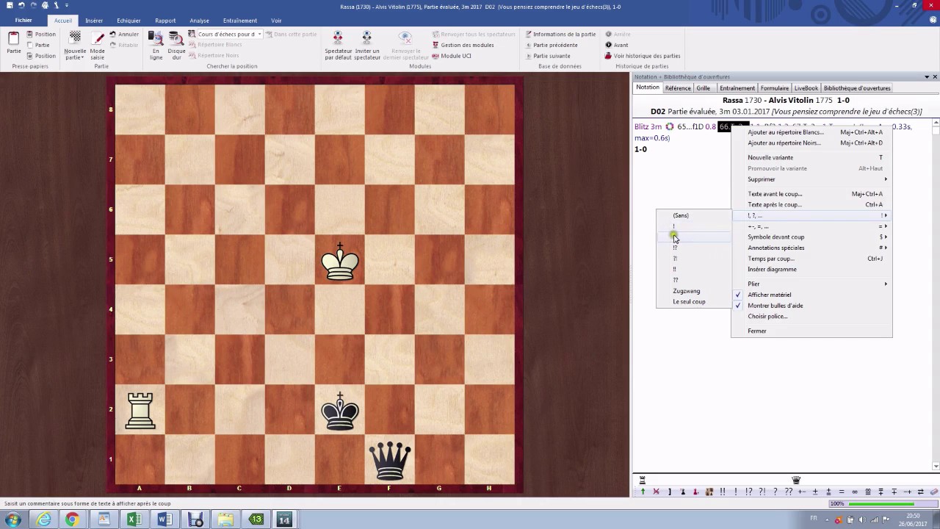Click Fermer in the context menu
The width and height of the screenshot is (940, 529).
coord(811,331)
